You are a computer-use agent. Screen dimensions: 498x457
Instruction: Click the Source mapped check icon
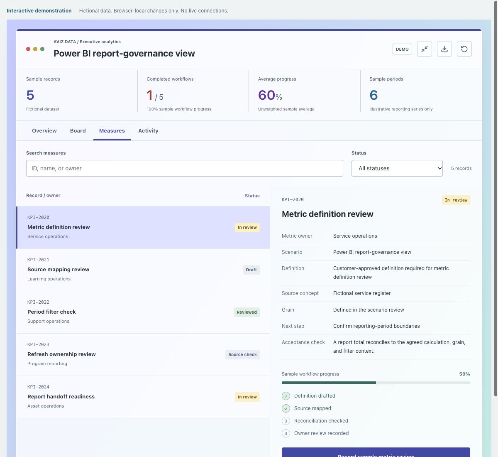pyautogui.click(x=286, y=408)
